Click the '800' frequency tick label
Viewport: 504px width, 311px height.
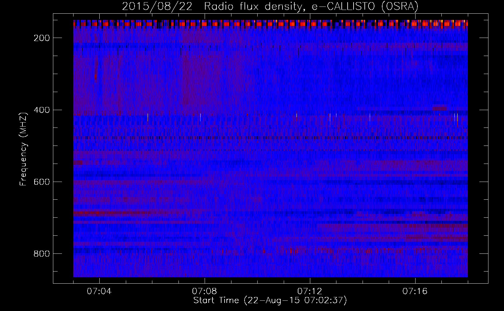coord(42,254)
